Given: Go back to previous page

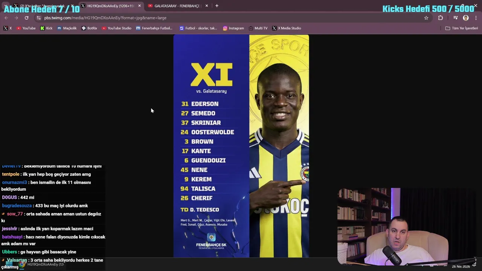Looking at the screenshot, I should coord(6,18).
